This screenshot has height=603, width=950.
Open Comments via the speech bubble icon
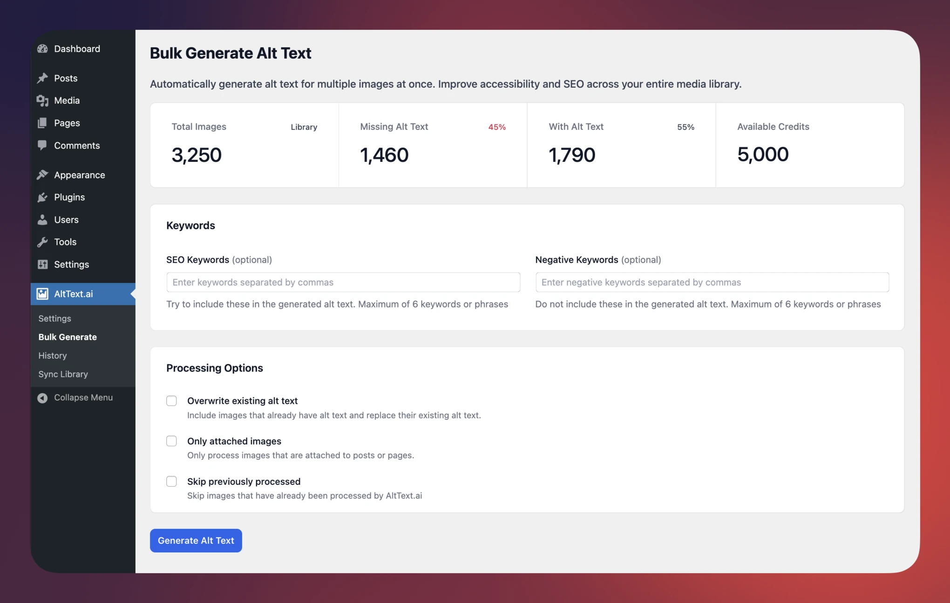pos(43,145)
